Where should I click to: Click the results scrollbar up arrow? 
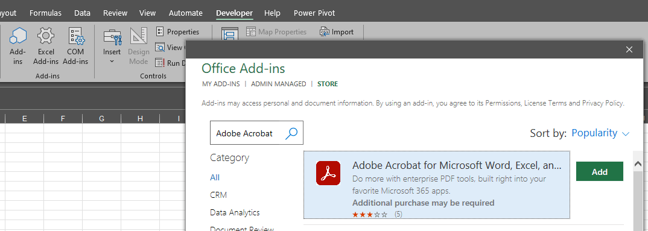[638, 163]
